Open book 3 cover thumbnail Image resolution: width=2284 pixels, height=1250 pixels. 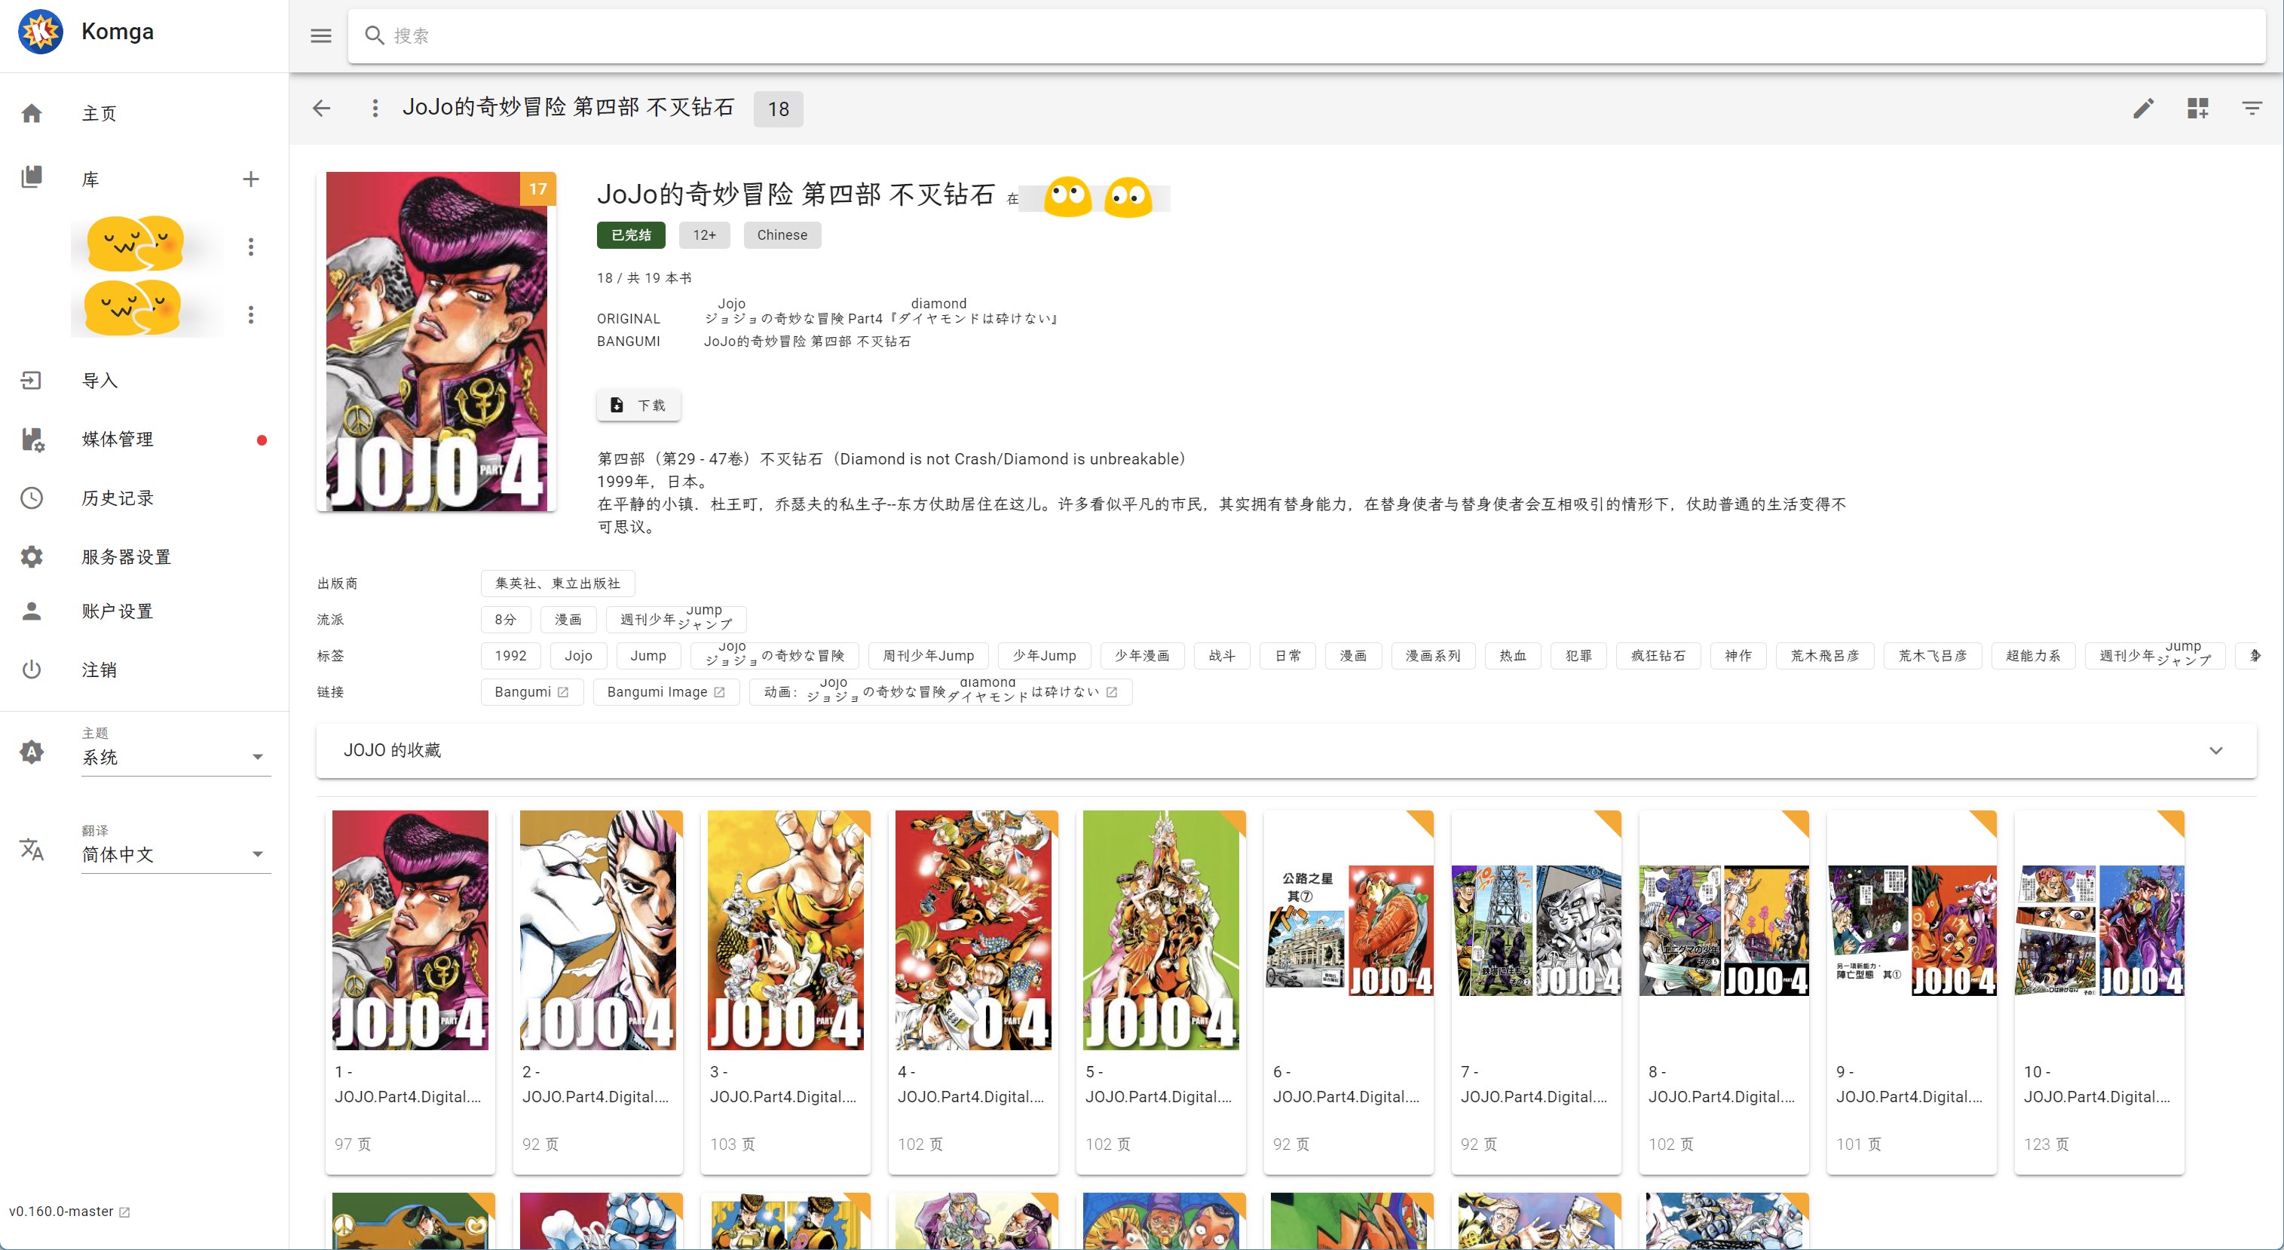785,930
